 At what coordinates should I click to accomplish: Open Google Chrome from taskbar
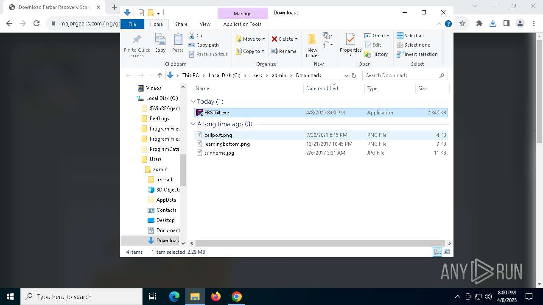[237, 297]
